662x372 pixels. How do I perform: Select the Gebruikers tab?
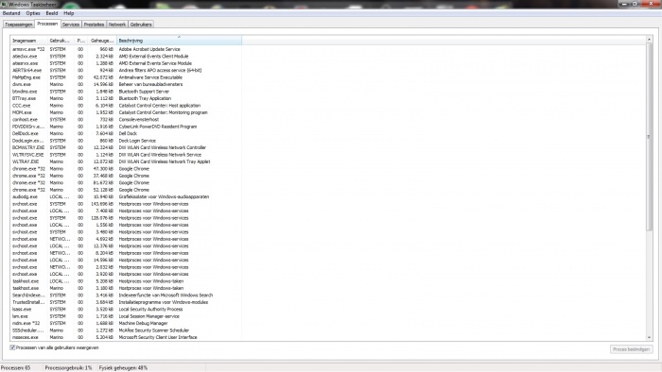[141, 25]
